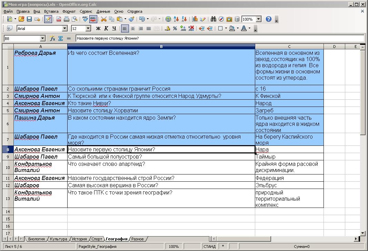Toggle italic formatting (К)
The width and height of the screenshot is (368, 251).
106,29
